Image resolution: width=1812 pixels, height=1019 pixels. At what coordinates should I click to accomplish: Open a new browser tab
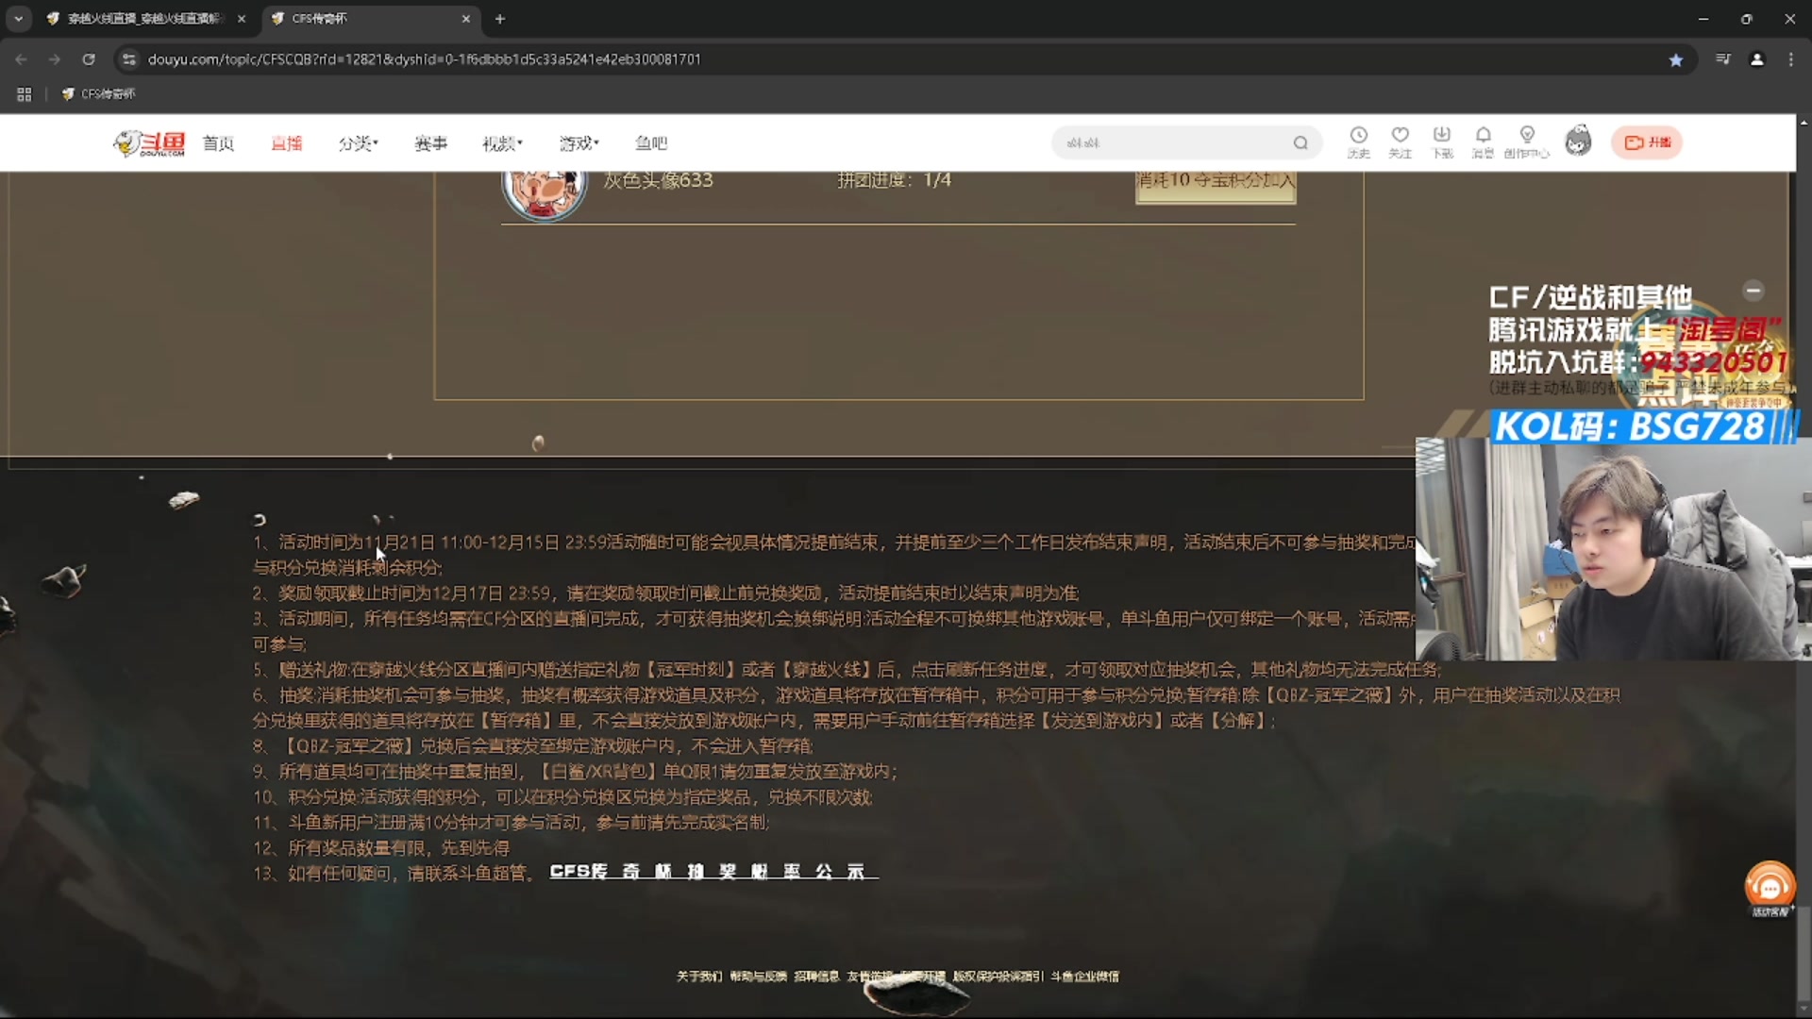tap(500, 19)
